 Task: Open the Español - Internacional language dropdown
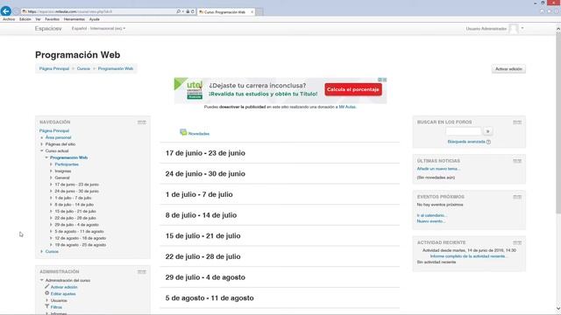[98, 28]
